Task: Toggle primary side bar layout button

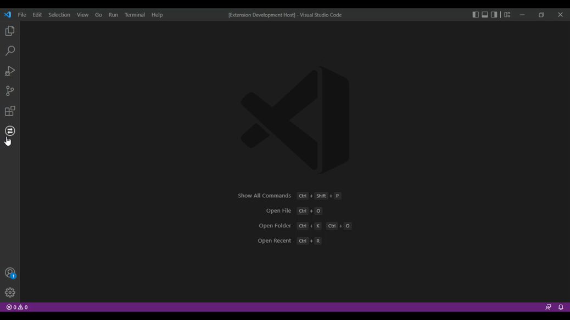Action: click(476, 14)
